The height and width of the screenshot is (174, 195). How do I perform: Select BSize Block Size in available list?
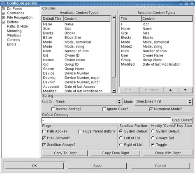click(76, 38)
